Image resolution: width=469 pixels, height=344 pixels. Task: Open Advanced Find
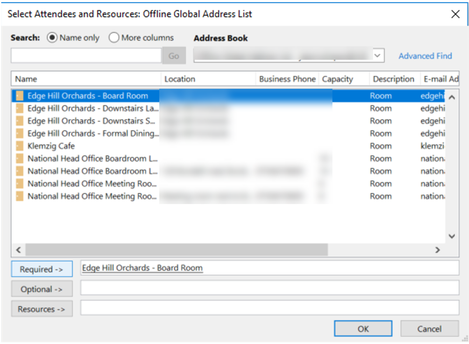point(425,56)
